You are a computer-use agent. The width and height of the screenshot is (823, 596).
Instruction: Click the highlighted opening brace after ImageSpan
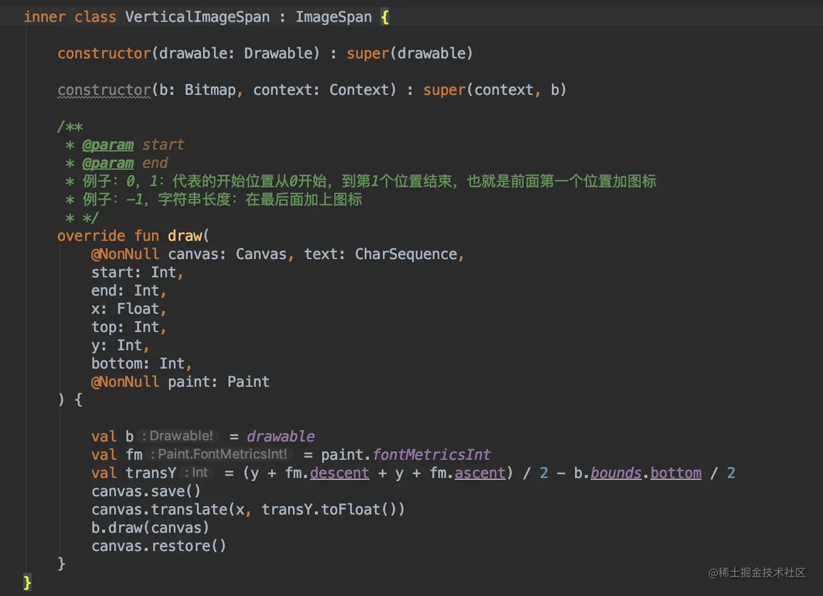(385, 17)
